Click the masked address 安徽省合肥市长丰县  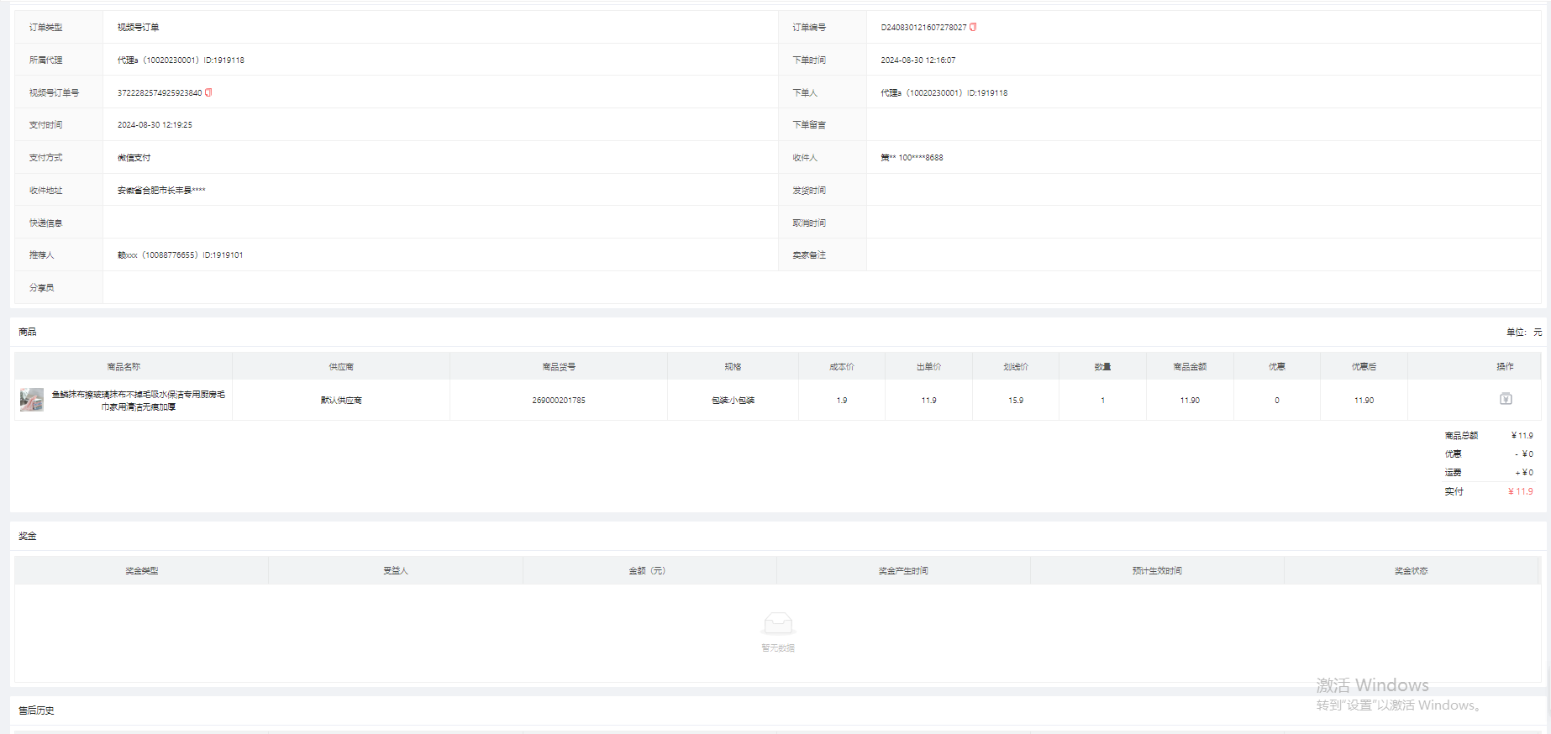(x=160, y=191)
